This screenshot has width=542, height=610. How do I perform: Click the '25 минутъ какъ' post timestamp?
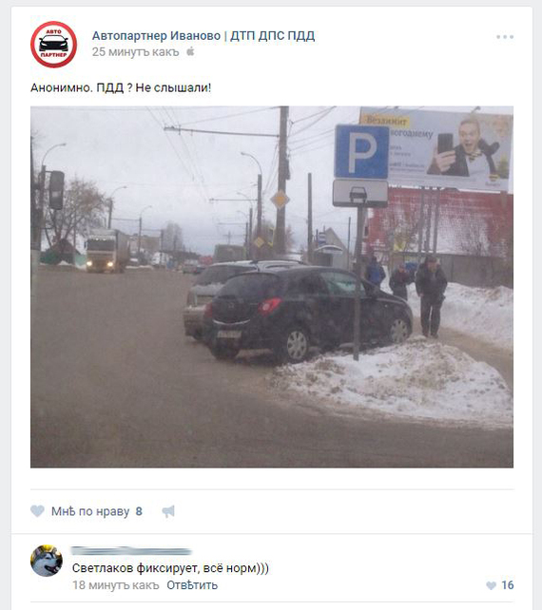pyautogui.click(x=135, y=51)
